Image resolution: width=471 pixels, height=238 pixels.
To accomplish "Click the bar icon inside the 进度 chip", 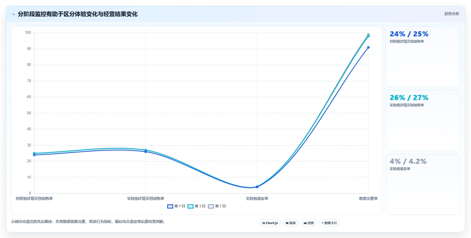I will click(x=305, y=223).
